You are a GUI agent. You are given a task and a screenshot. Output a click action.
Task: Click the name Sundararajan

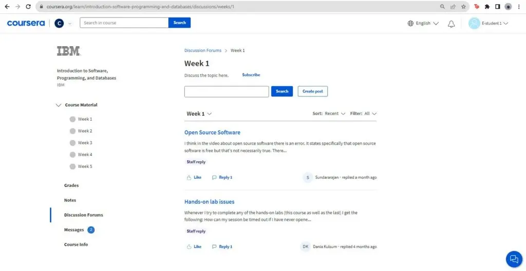tap(327, 178)
